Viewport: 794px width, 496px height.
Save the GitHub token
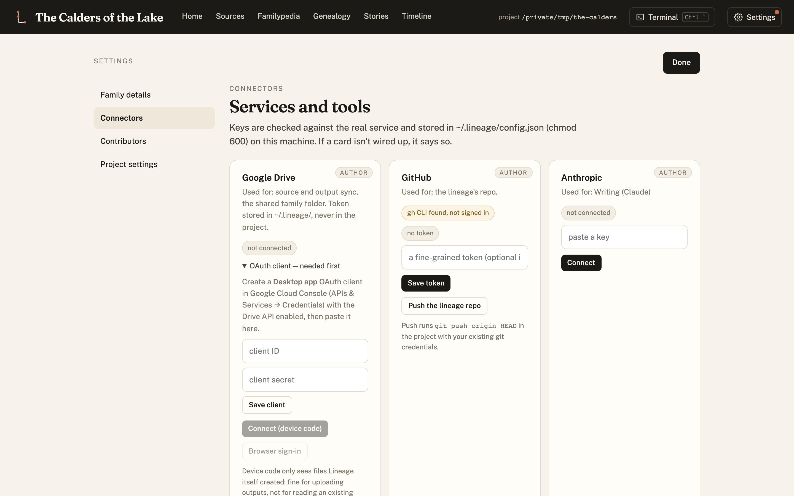[426, 283]
